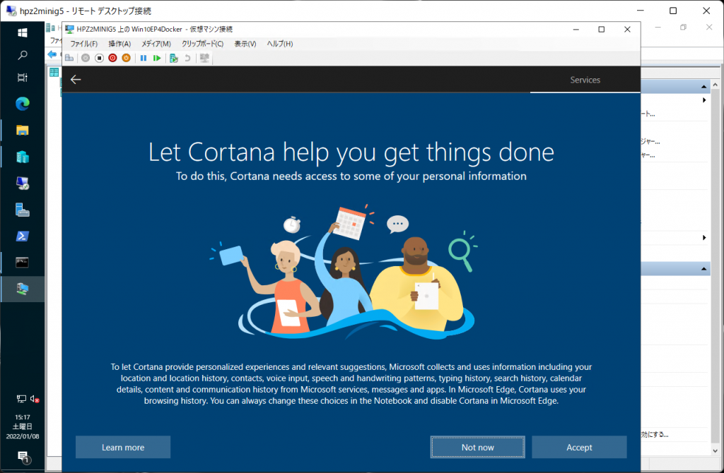
Task: Click the scroll up arrow in the Actions pane
Action: (716, 85)
